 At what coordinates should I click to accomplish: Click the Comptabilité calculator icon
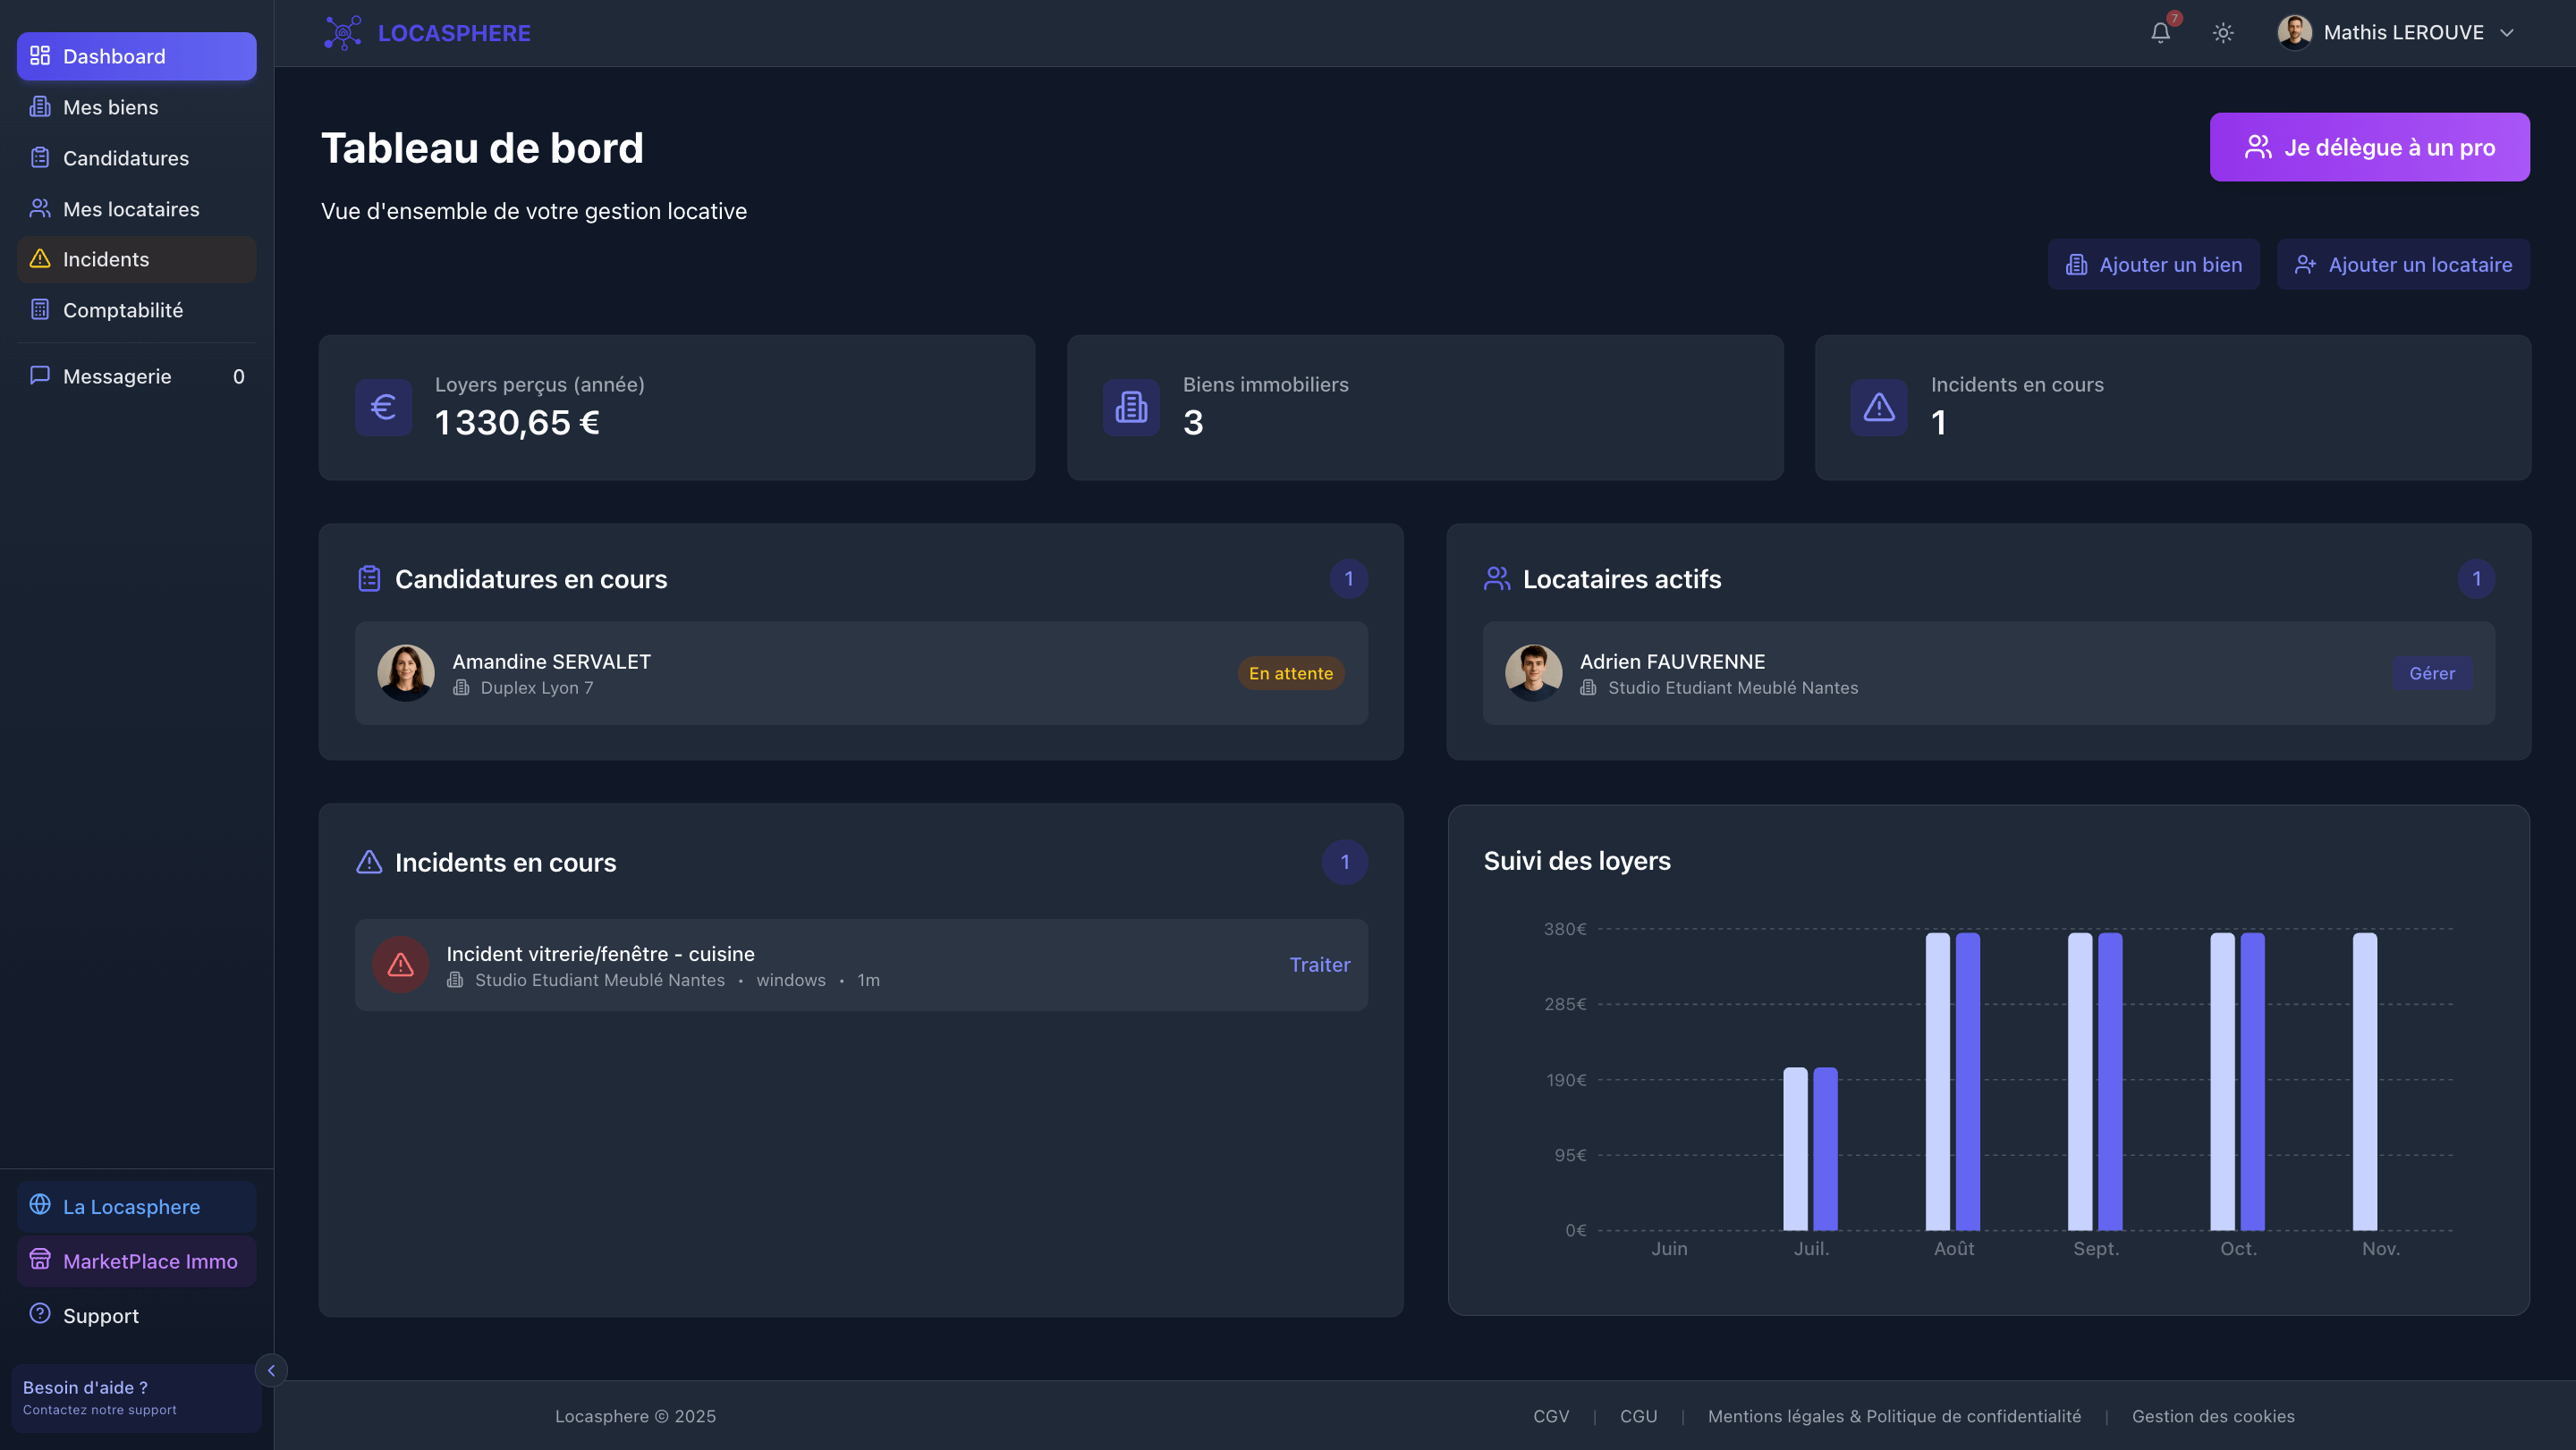tap(40, 310)
